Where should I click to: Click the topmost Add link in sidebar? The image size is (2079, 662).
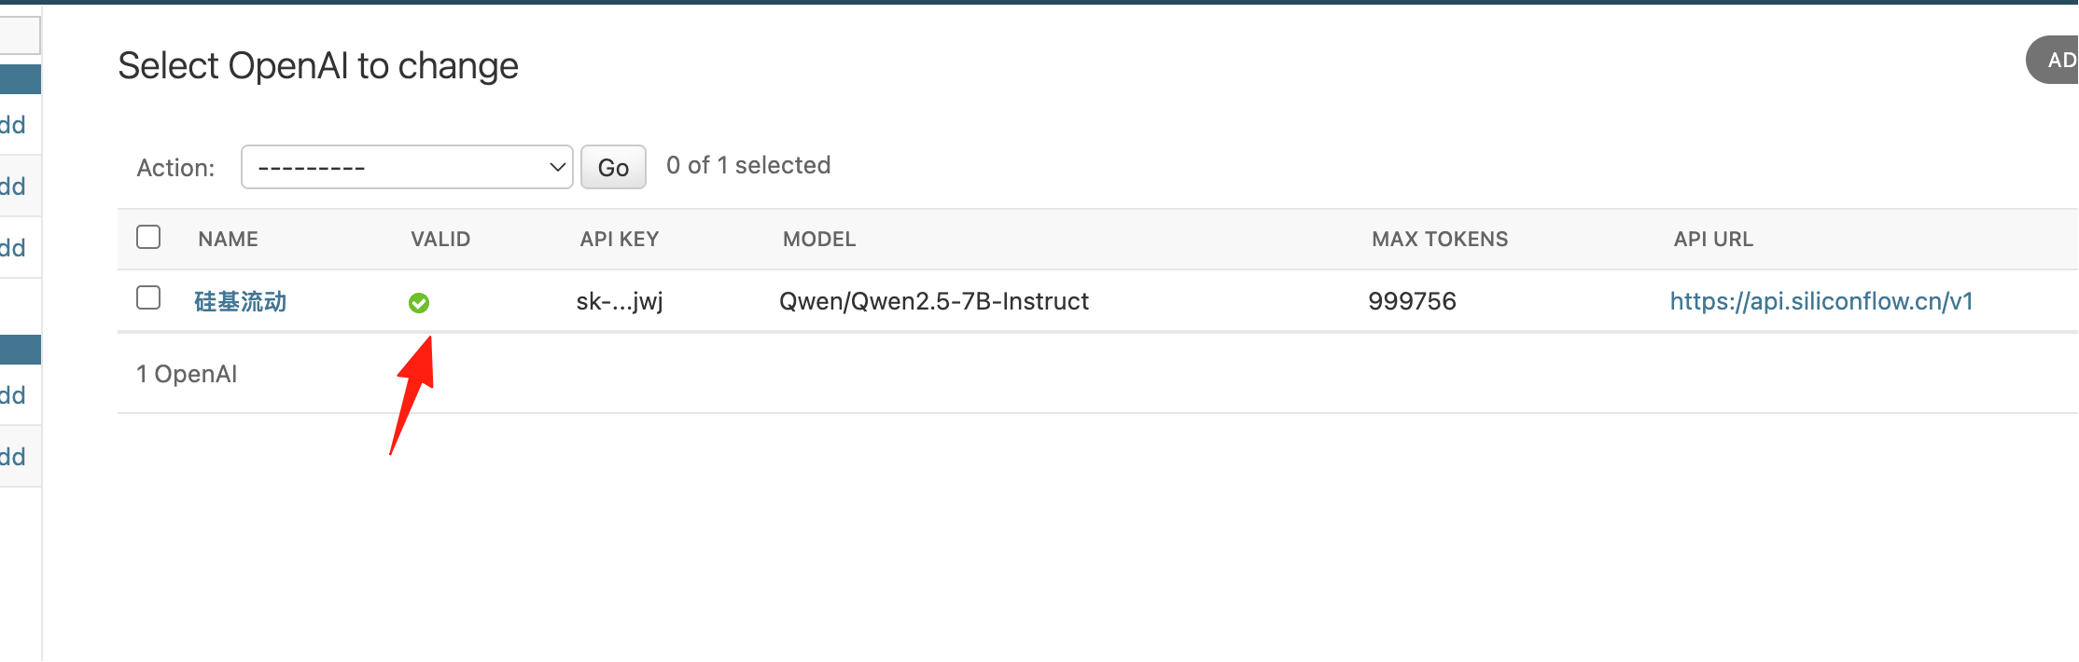tap(12, 125)
